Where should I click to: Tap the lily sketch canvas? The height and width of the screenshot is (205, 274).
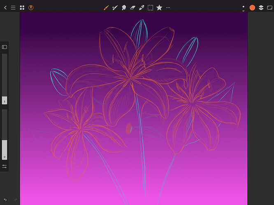[134, 109]
